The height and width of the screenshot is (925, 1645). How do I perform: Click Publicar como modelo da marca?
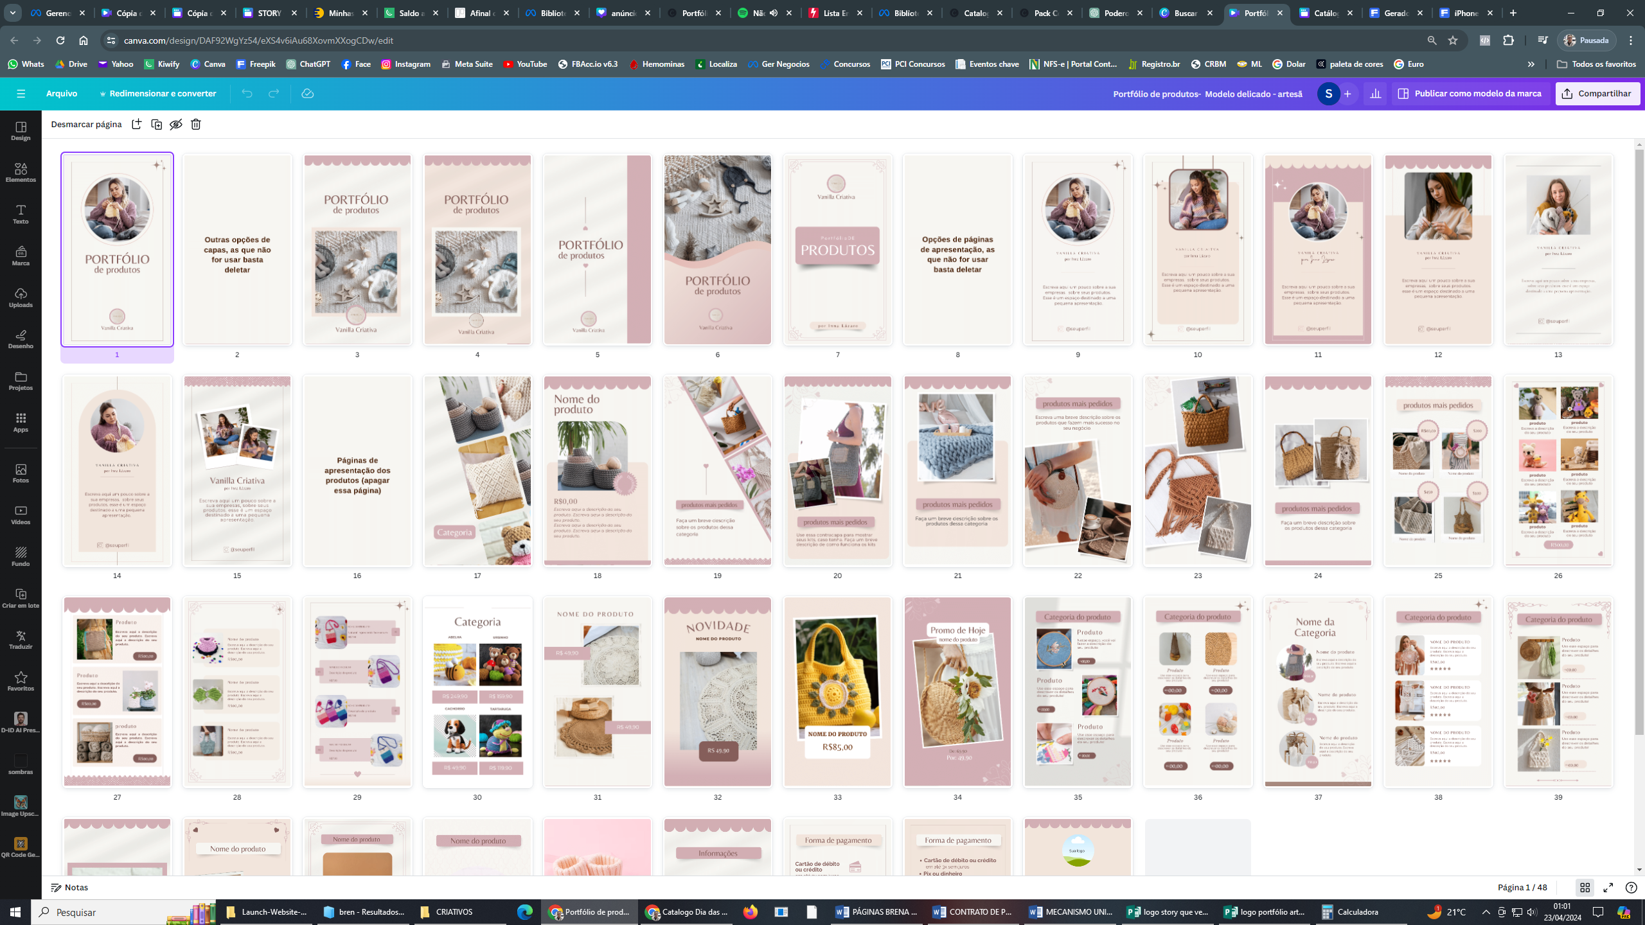[x=1470, y=94]
